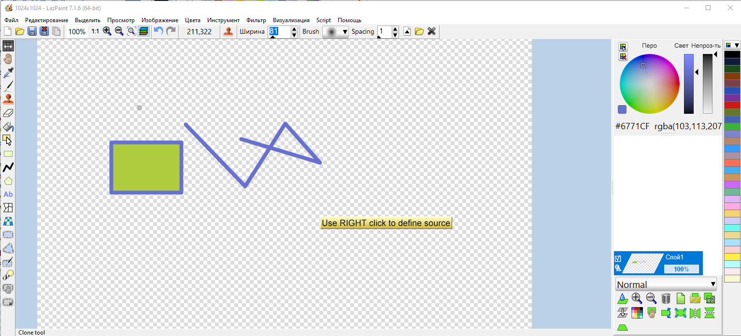Click the 1:1 zoom button
This screenshot has height=336, width=741.
click(x=95, y=31)
